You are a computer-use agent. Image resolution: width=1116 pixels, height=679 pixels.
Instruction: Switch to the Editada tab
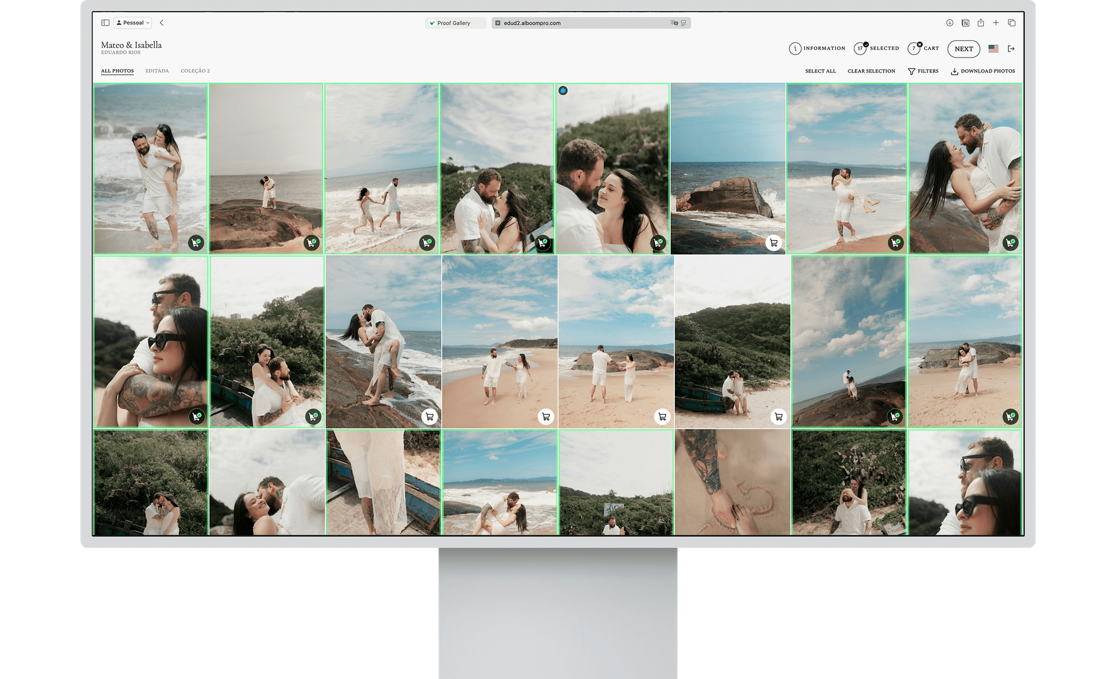(157, 71)
